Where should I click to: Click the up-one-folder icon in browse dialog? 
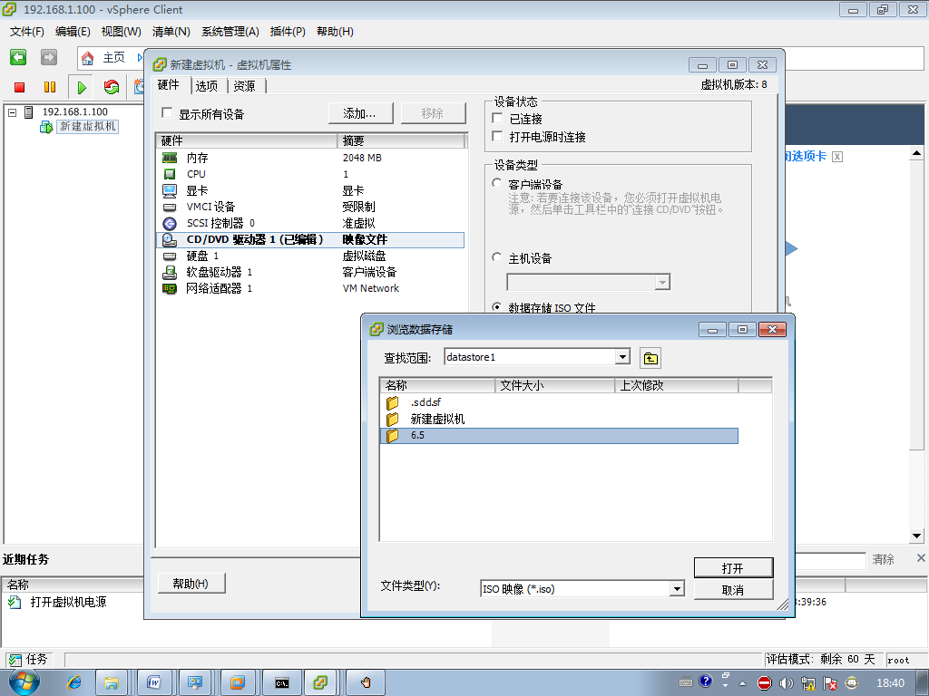click(x=650, y=358)
